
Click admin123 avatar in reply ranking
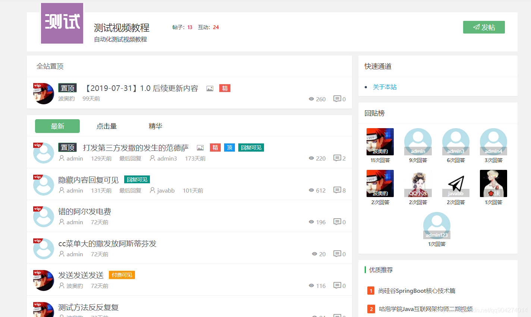[x=437, y=225]
